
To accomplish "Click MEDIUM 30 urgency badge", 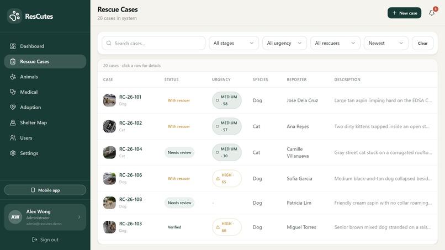I will coord(227,152).
